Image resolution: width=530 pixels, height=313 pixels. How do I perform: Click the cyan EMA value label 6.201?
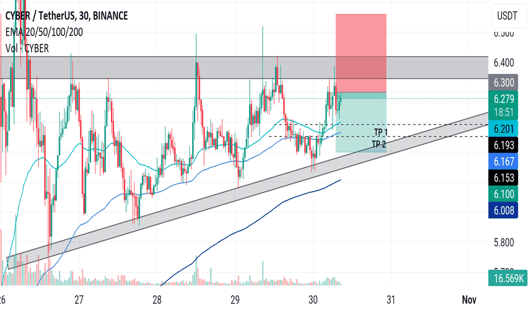click(x=503, y=129)
